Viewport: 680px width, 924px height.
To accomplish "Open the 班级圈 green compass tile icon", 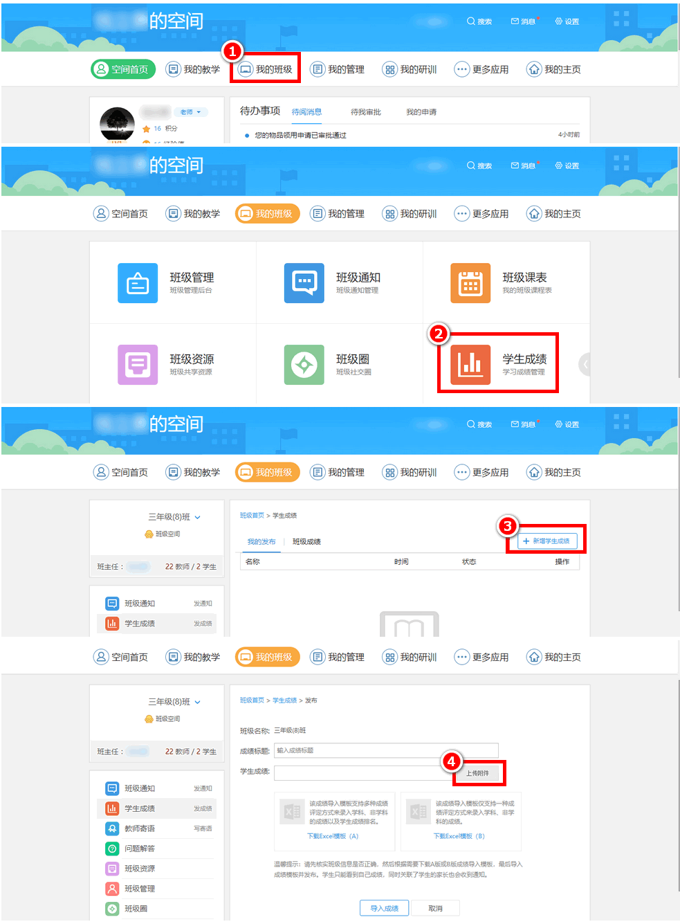I will (x=304, y=365).
